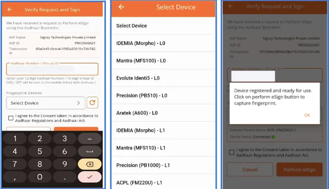Focus the Aadhaar Number / Virtual ID field
329x189 pixels.
52,69
